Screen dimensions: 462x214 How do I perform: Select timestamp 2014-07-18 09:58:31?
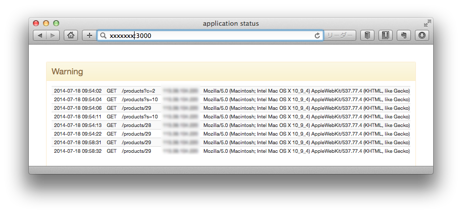[78, 142]
